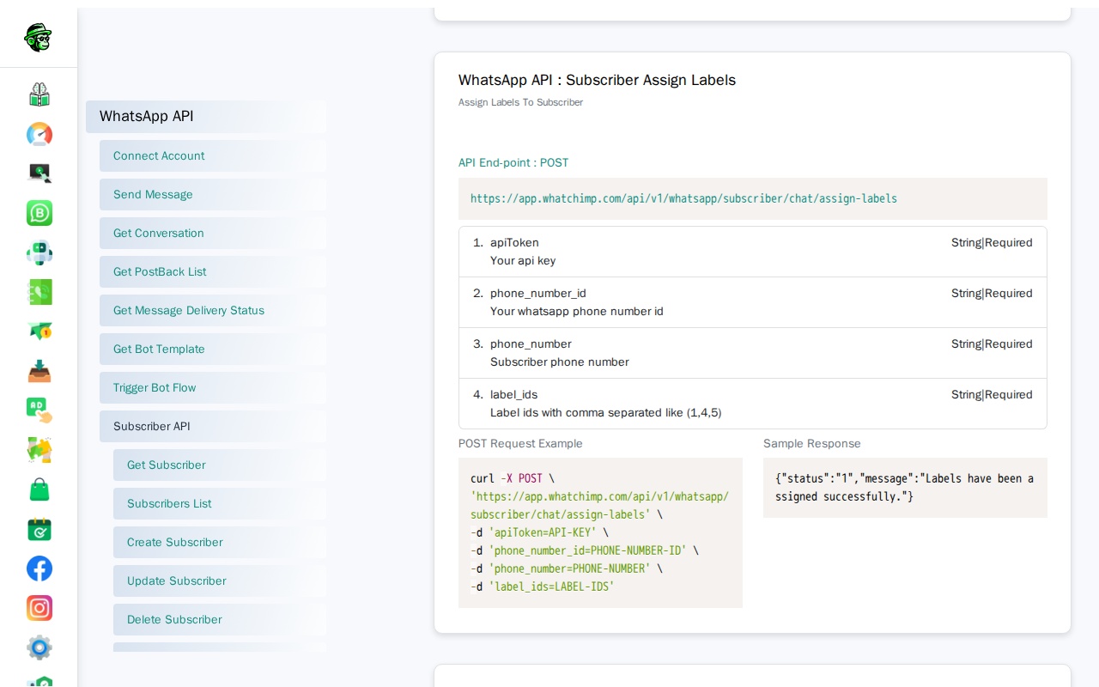This screenshot has width=1099, height=687.
Task: Open the green shopping bag icon
Action: (x=39, y=489)
